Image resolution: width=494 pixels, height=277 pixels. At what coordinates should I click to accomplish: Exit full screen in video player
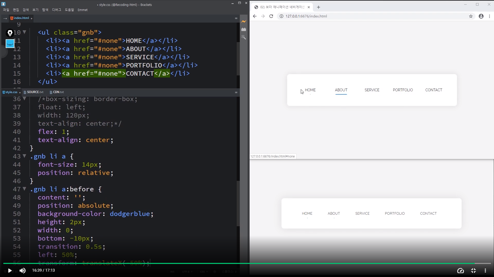(473, 271)
